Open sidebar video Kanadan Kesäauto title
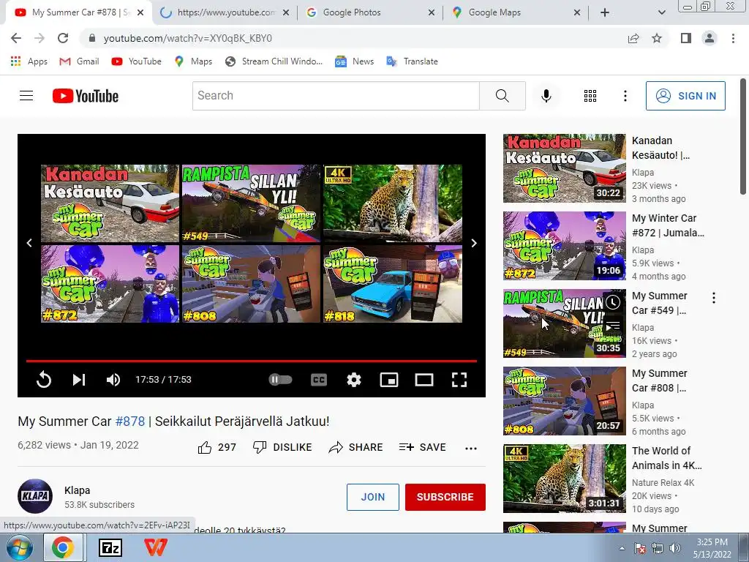 [660, 148]
